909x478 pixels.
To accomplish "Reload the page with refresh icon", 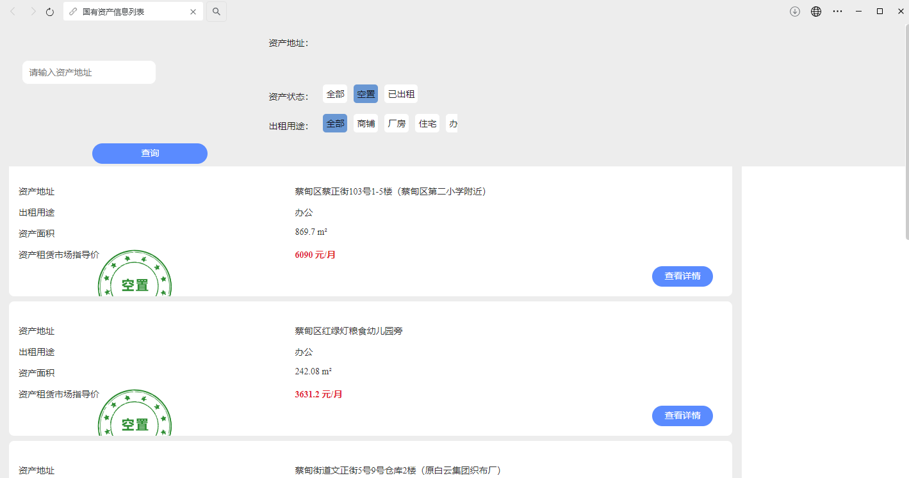I will 50,12.
